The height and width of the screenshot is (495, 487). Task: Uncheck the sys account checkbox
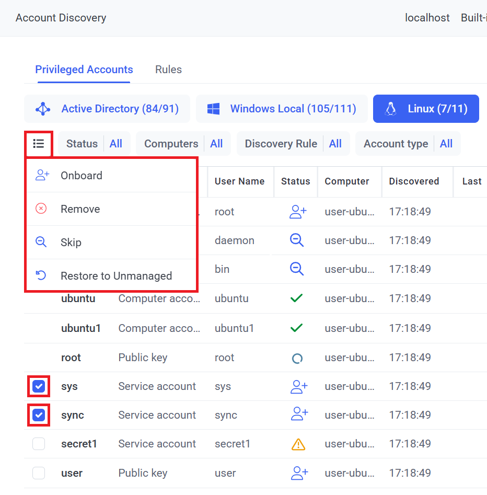39,387
